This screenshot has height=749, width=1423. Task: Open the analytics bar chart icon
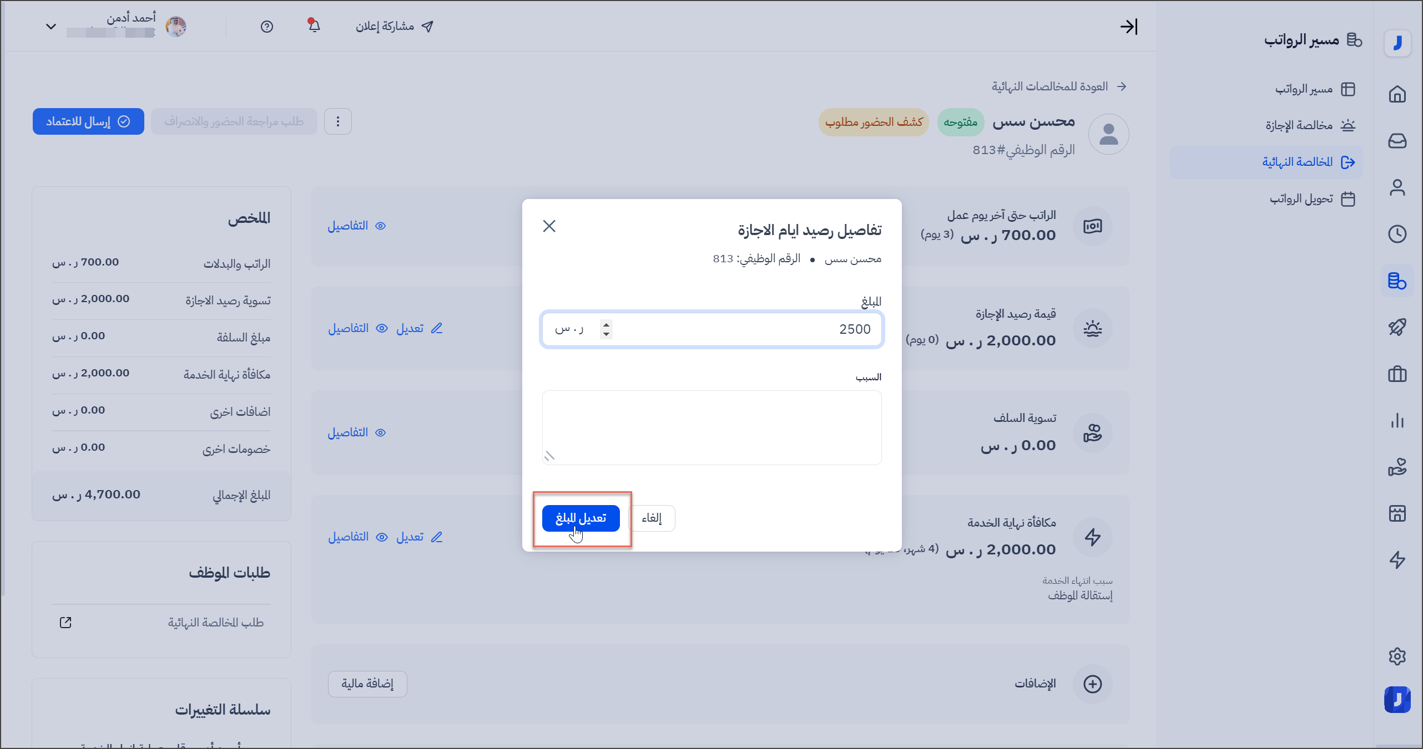point(1397,421)
